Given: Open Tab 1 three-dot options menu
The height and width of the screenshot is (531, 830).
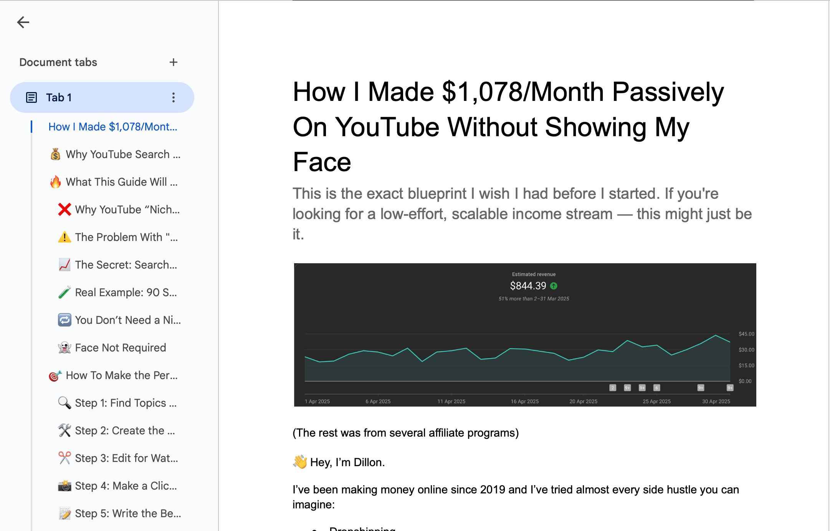Looking at the screenshot, I should point(174,97).
